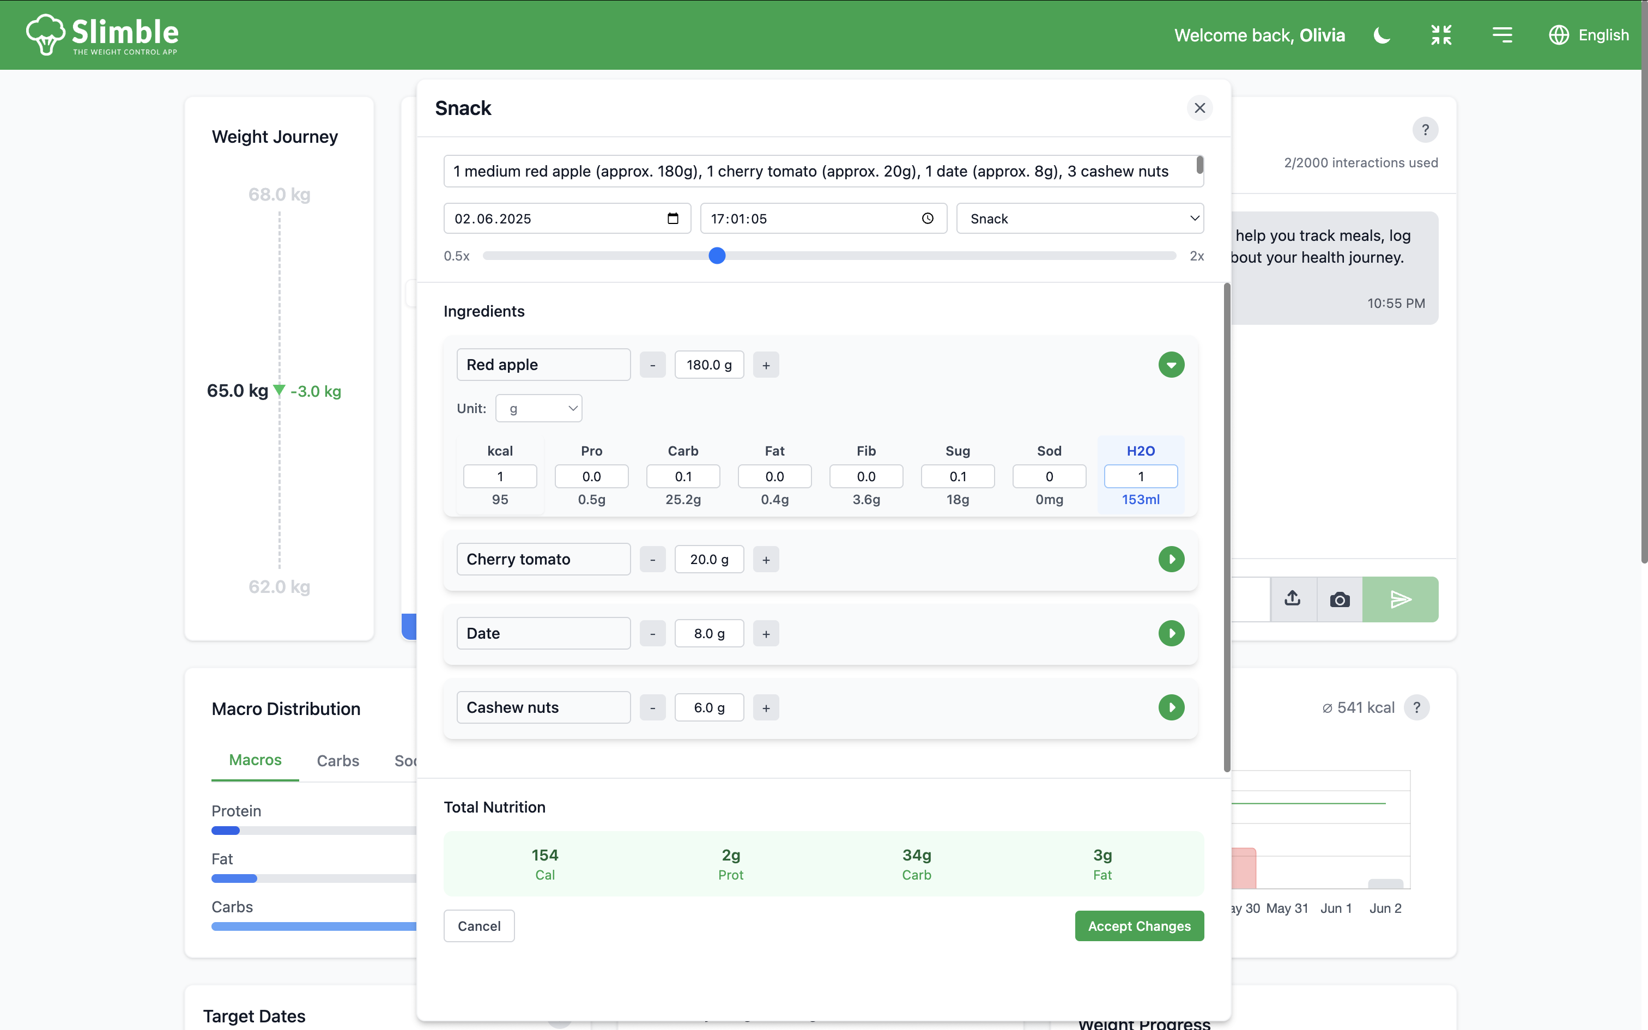Click the 2/2000 interactions used text
Viewport: 1648px width, 1030px height.
[x=1361, y=163]
